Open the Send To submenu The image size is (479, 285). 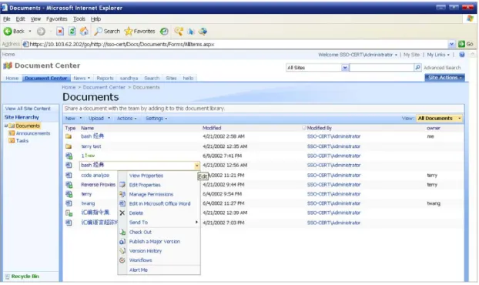coord(159,223)
